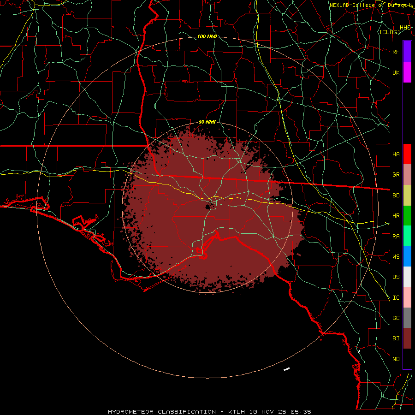Click the HR green legend swatch

tap(407, 215)
